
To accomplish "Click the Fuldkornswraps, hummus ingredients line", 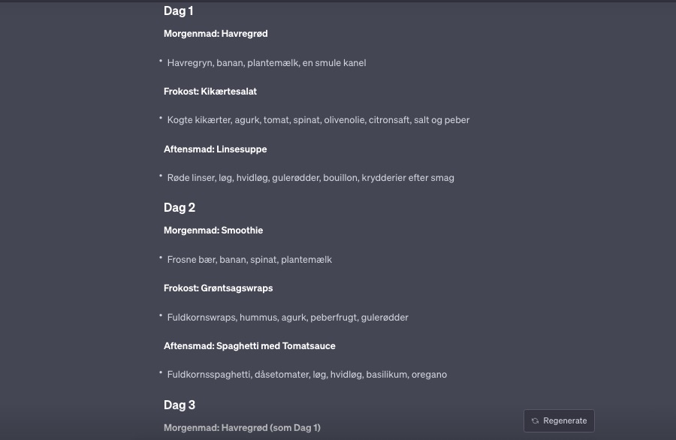I will [288, 318].
